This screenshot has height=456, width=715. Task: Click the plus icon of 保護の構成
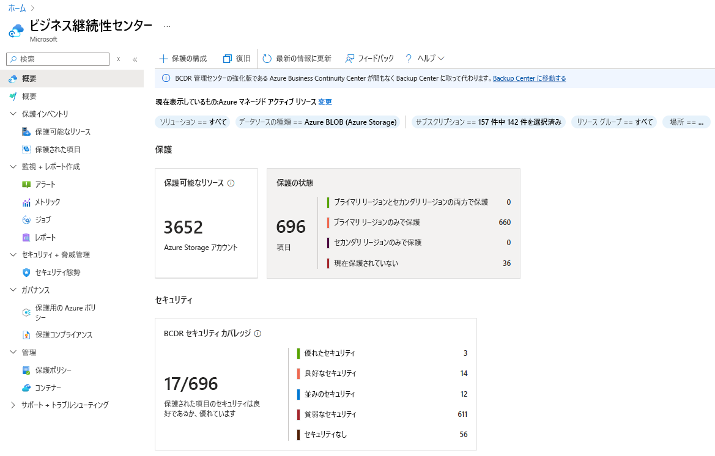coord(163,59)
